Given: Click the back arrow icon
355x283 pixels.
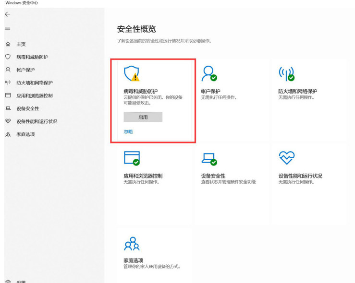Looking at the screenshot, I should pyautogui.click(x=8, y=14).
